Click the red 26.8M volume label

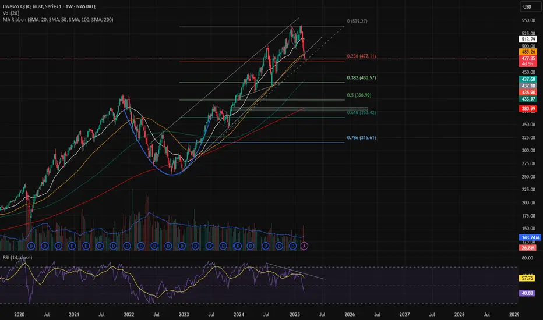coord(528,248)
